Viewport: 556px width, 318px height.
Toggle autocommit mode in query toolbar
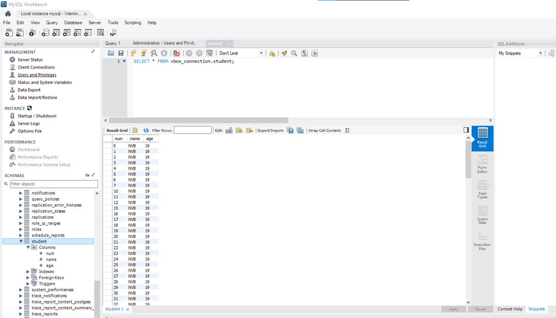coord(209,53)
